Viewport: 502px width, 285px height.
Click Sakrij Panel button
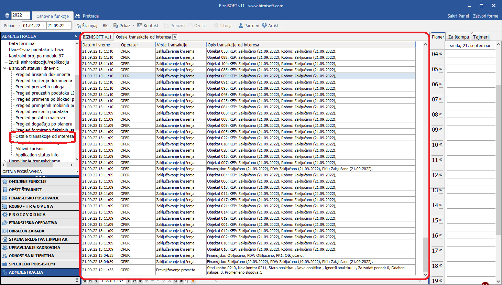458,16
